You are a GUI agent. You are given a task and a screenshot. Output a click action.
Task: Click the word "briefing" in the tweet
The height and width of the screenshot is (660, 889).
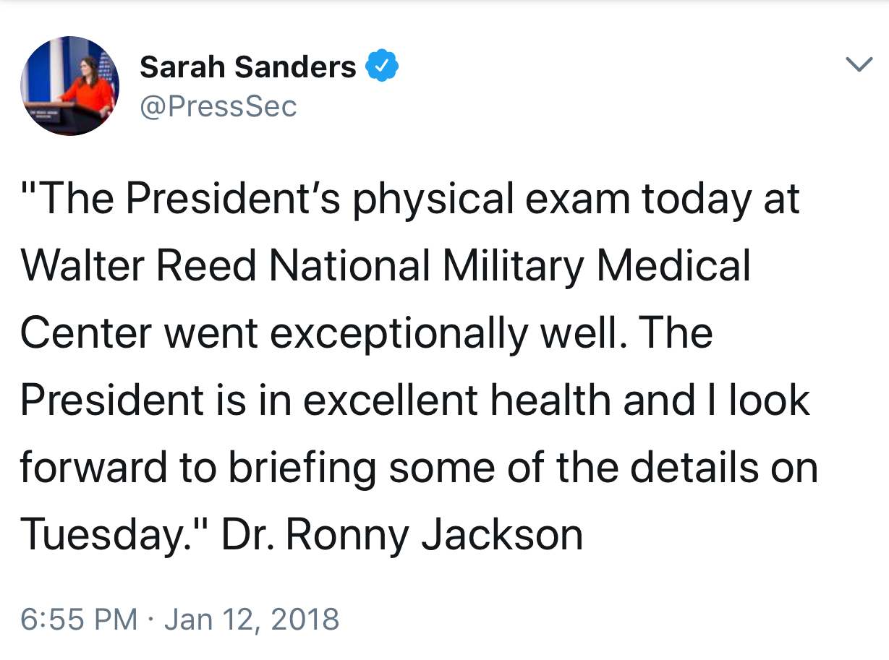(302, 467)
